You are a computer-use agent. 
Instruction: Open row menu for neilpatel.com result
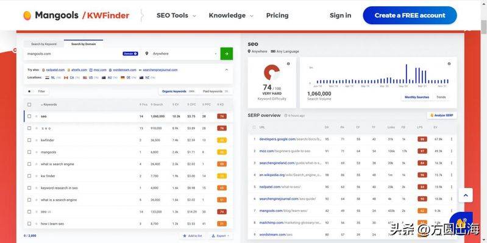[x=451, y=187]
